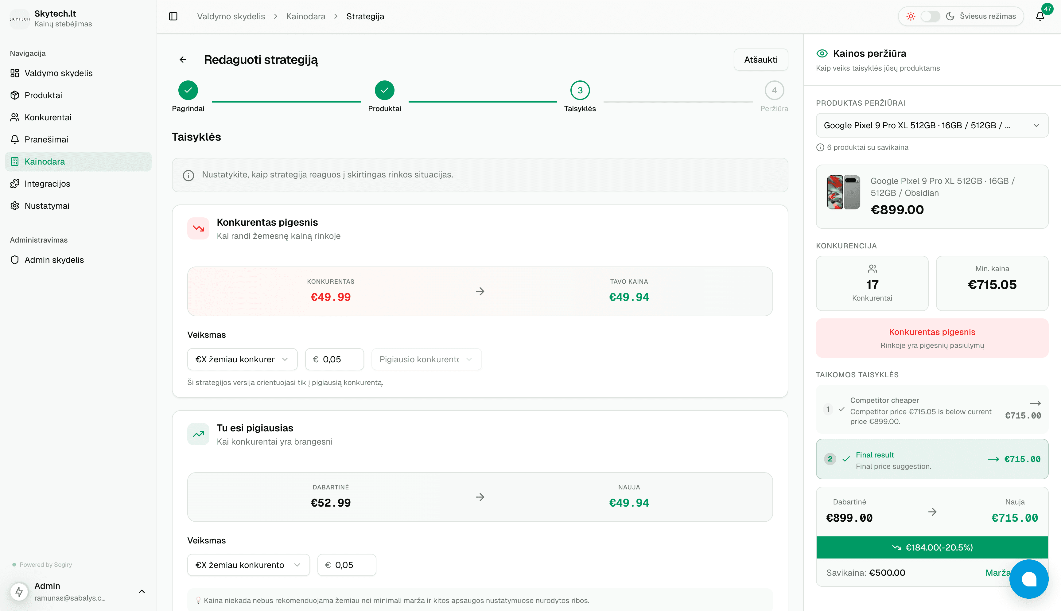Select Kainodara in the sidebar
The image size is (1061, 611).
78,162
